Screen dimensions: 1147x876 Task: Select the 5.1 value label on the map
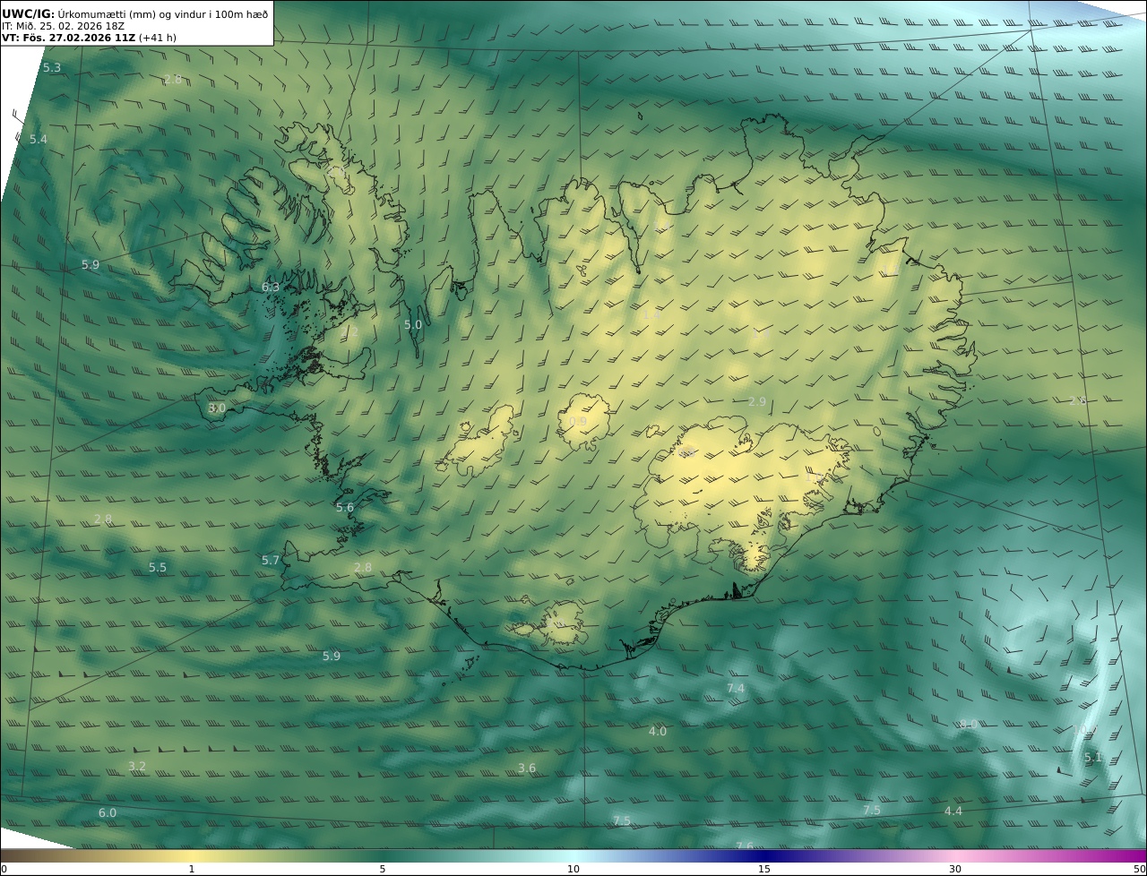click(x=1093, y=758)
